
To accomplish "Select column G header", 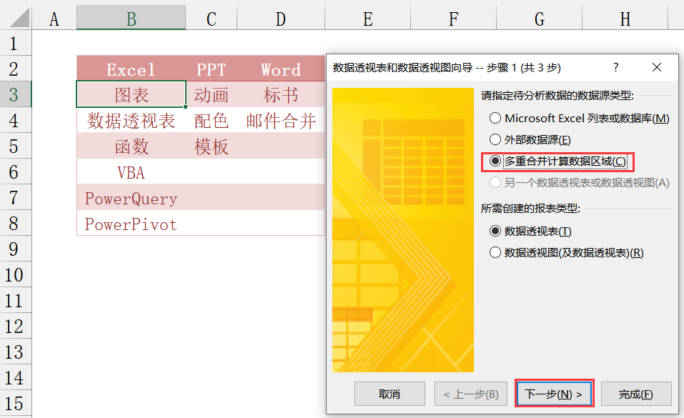I will (539, 19).
